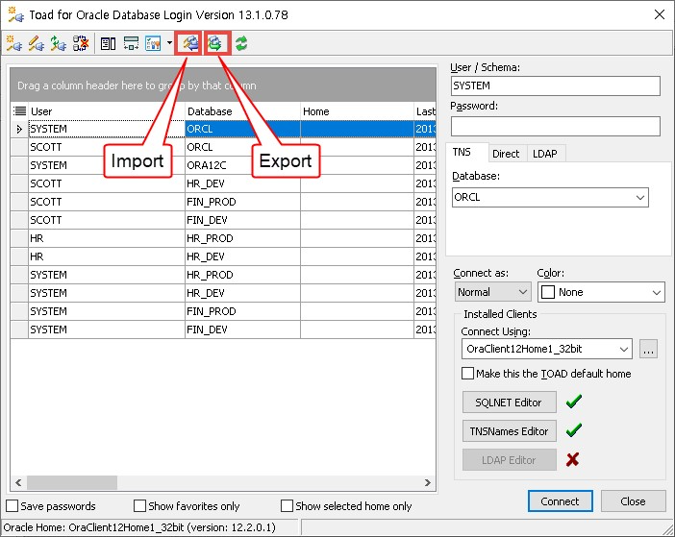Select the SCOTT ORCL connection row
Viewport: 675px width, 537px height.
tap(223, 147)
